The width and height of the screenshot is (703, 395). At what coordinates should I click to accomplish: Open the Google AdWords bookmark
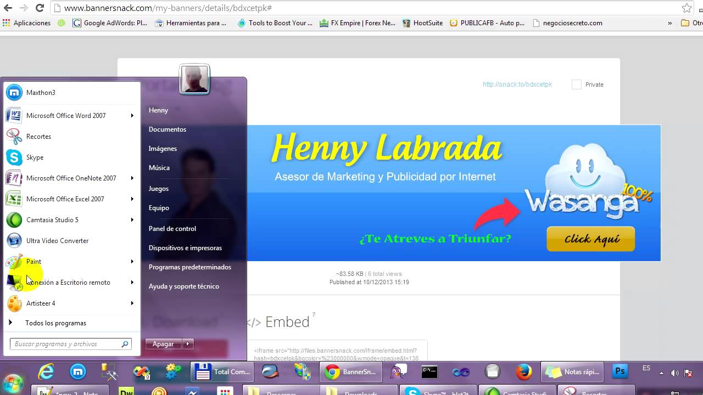[x=110, y=23]
